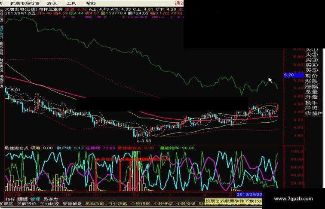The image size is (325, 209).
Task: Click the 额7243万 turnover value
Action: click(x=138, y=13)
